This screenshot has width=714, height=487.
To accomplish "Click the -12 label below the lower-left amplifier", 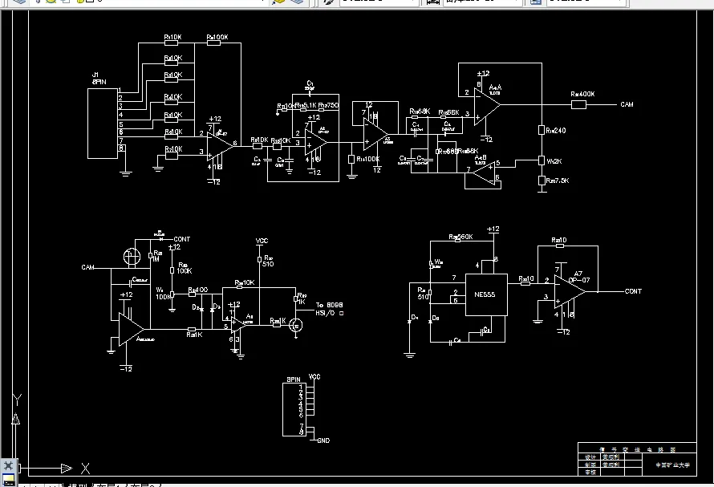I will (126, 369).
